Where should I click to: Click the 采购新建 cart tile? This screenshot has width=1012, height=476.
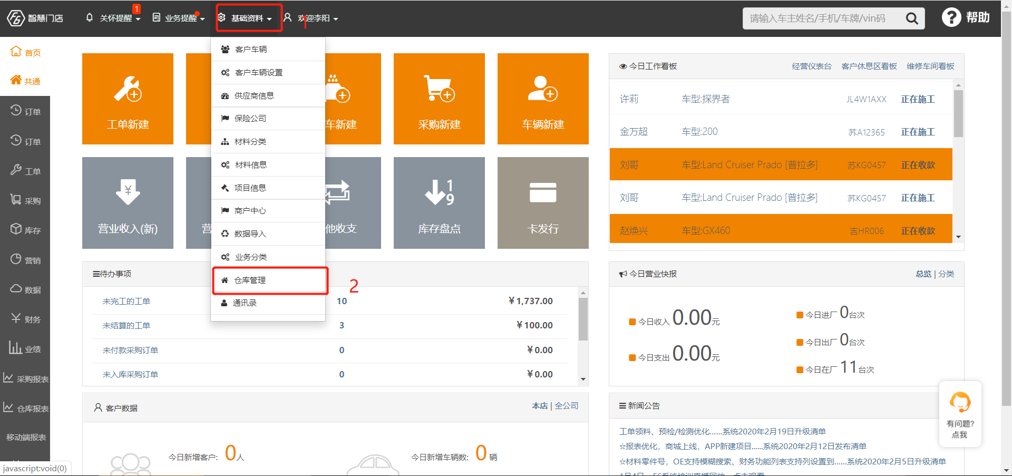tap(439, 99)
